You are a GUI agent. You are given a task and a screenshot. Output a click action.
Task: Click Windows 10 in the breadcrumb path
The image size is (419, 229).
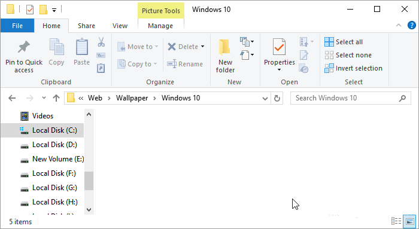point(181,98)
